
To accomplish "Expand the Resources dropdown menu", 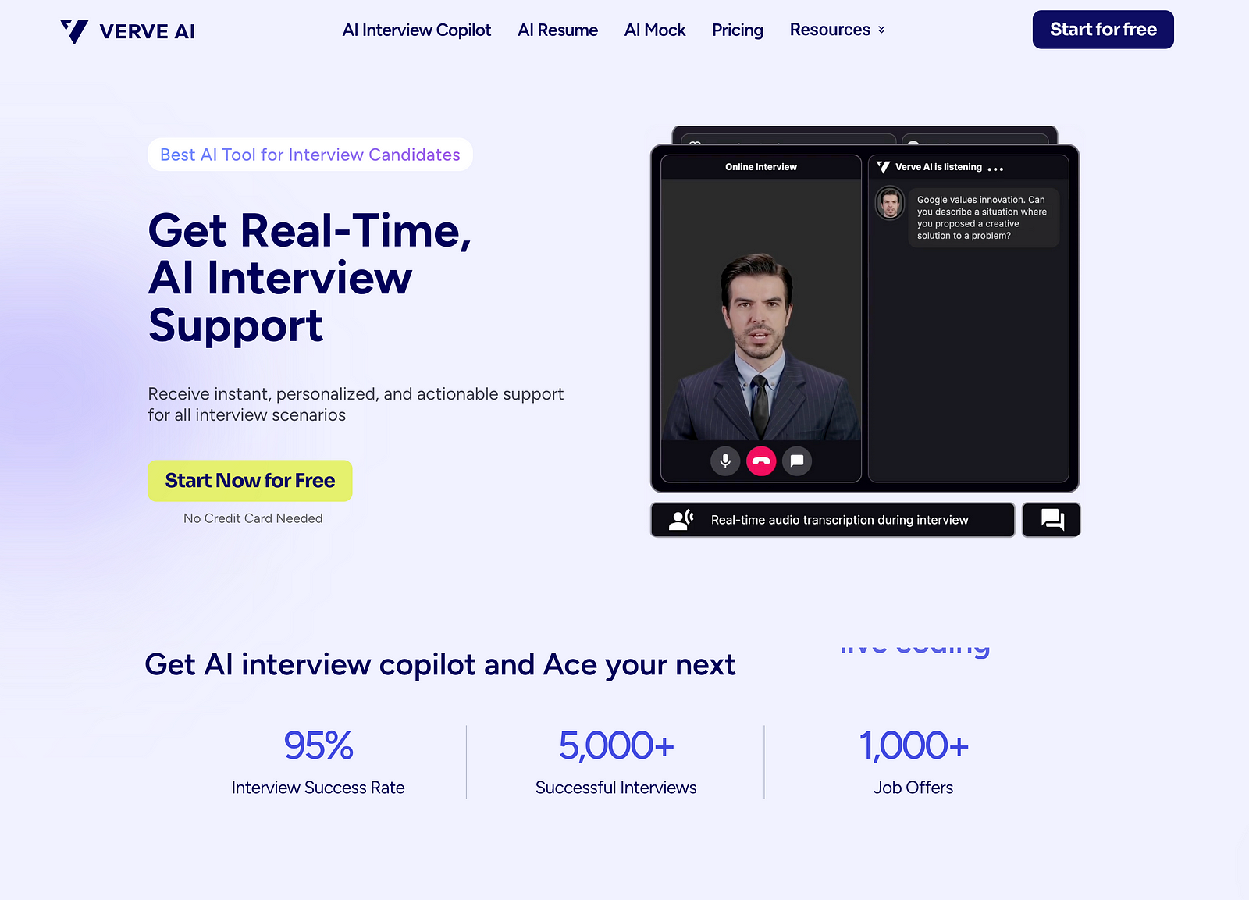I will pos(830,30).
